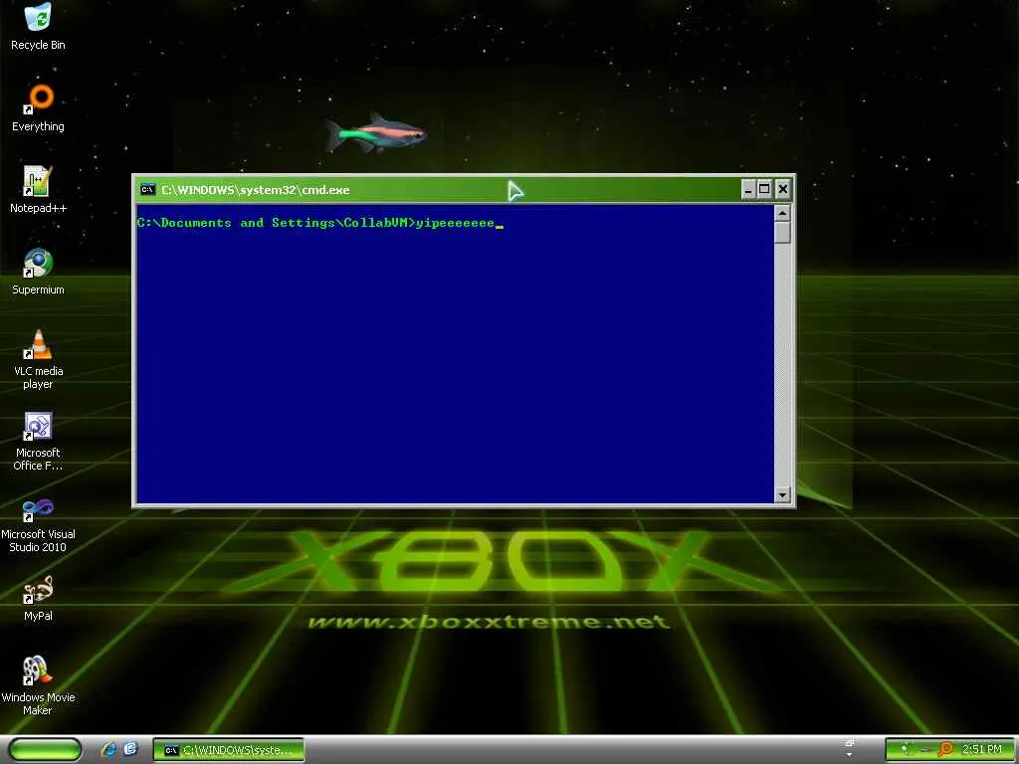Open the Recycle Bin desktop icon

click(38, 26)
